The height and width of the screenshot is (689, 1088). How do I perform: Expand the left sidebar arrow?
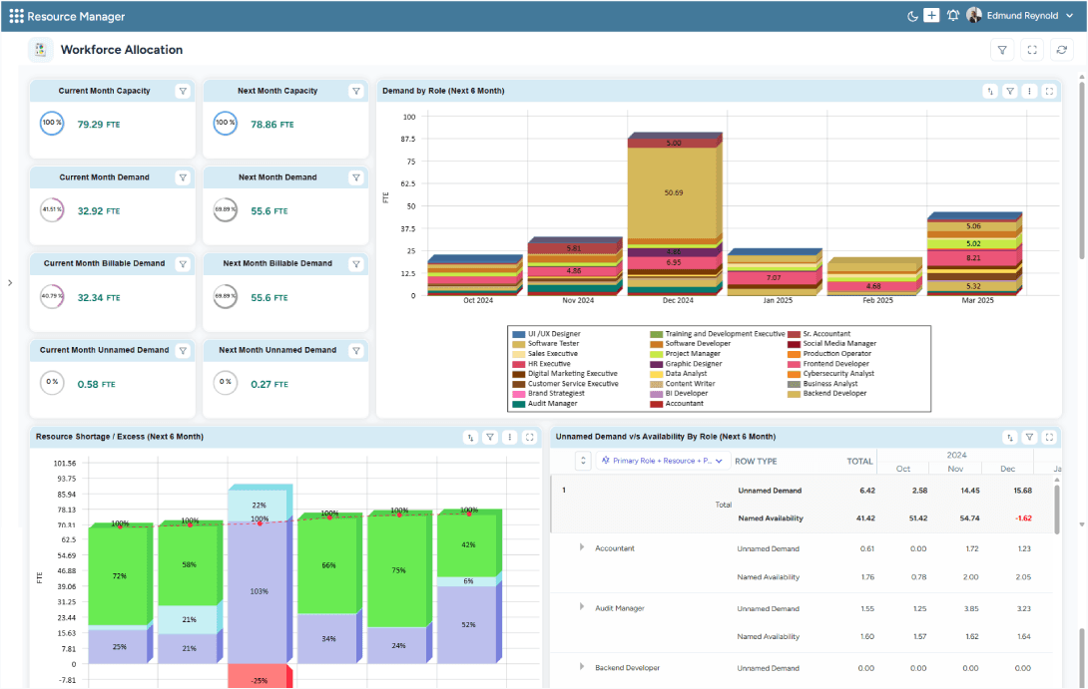click(x=10, y=283)
